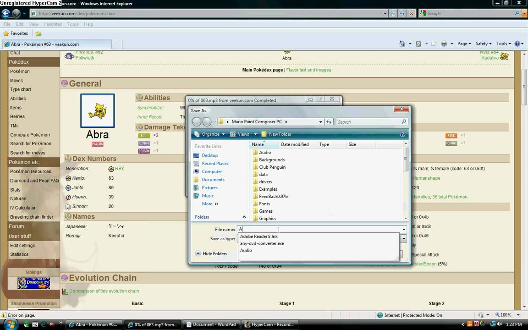Expand the Folders pane chevron

point(244,217)
